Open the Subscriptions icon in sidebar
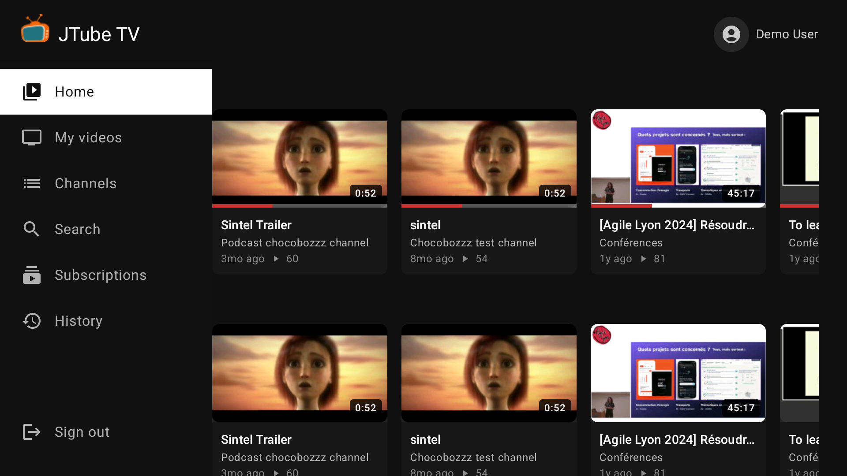 click(32, 275)
